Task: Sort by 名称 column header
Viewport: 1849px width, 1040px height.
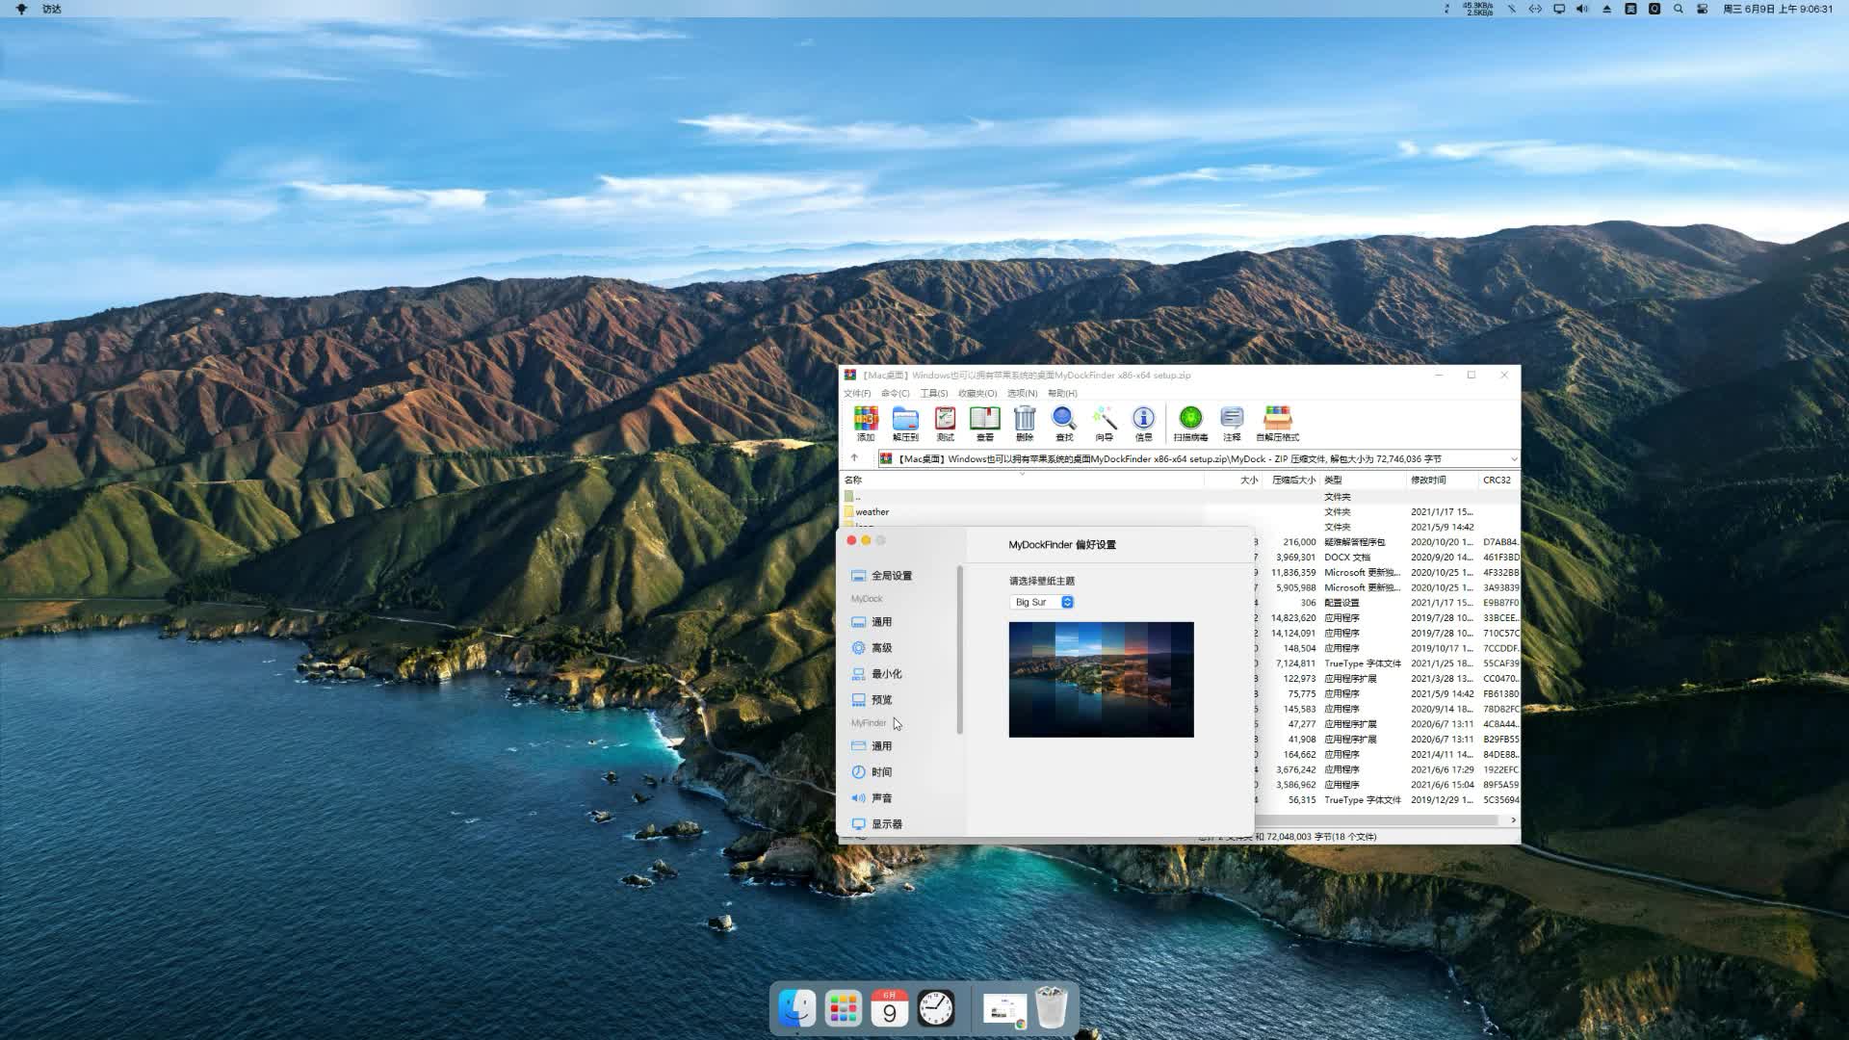Action: click(1022, 480)
